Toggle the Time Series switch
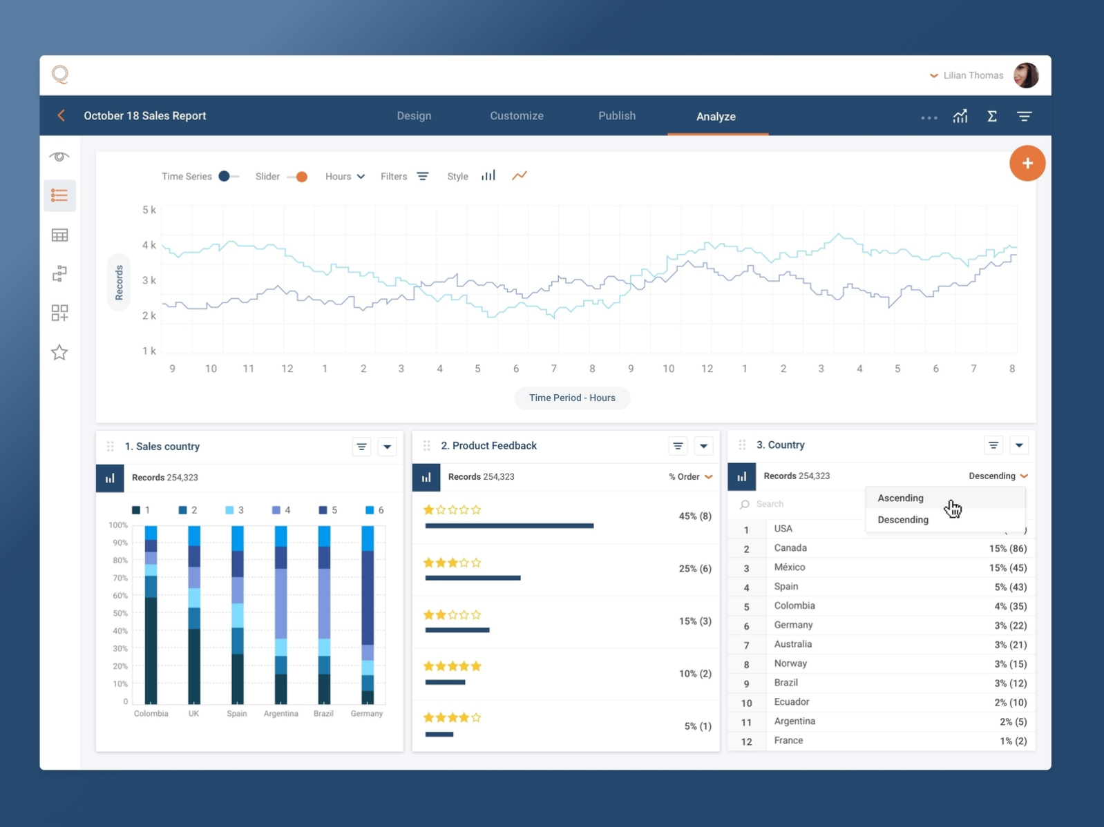The height and width of the screenshot is (827, 1104). pos(228,176)
